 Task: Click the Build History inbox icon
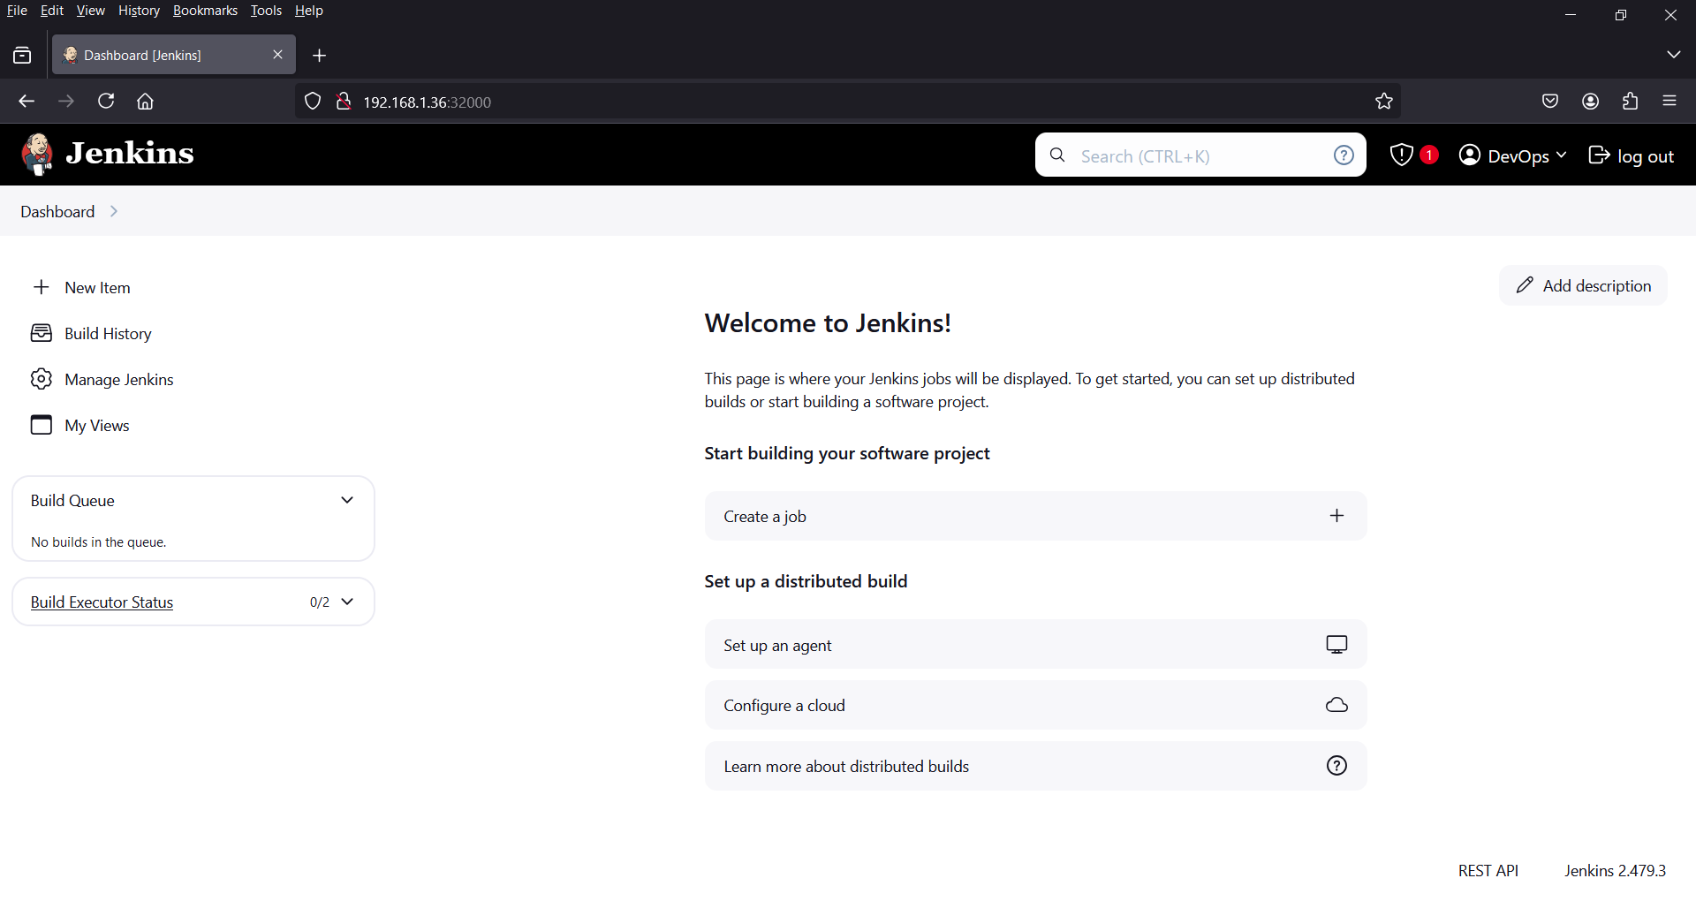pyautogui.click(x=41, y=333)
